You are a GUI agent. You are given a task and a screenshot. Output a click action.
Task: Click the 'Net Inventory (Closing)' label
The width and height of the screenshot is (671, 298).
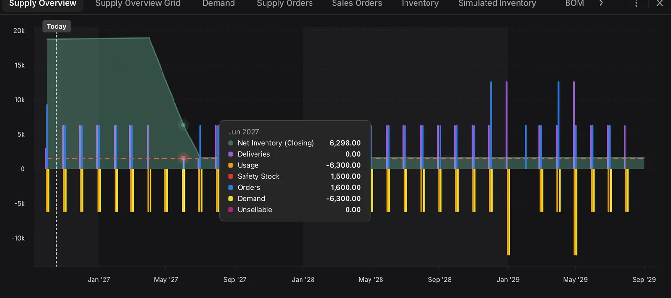point(276,143)
